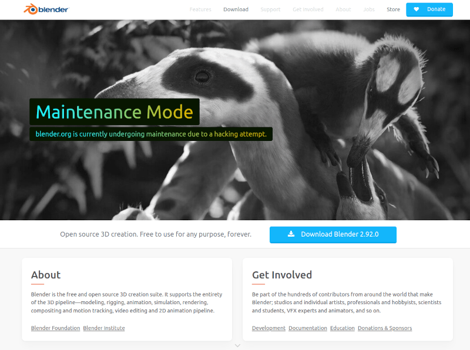Click Download Blender 2.92.0 button
This screenshot has width=470, height=350.
tap(333, 235)
